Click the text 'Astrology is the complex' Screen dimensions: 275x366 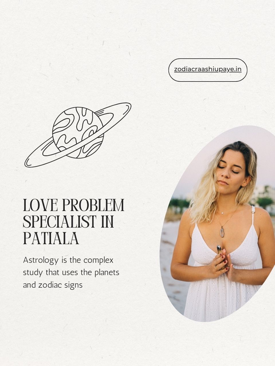[68, 260]
